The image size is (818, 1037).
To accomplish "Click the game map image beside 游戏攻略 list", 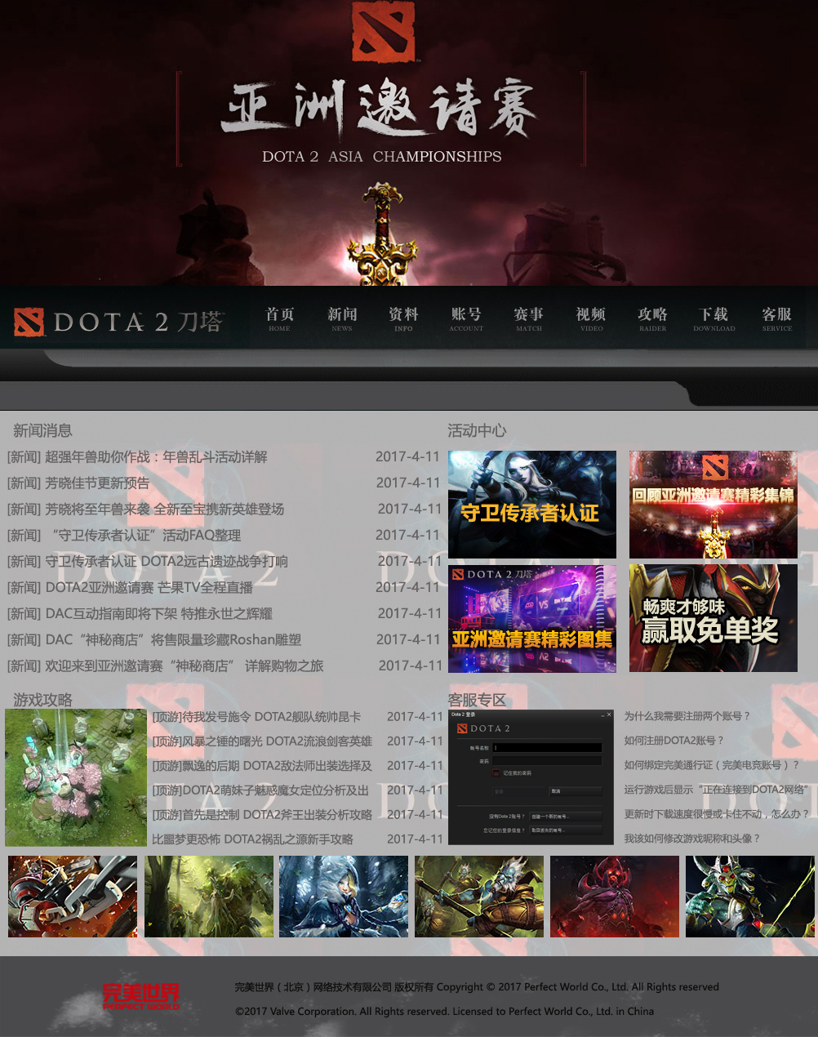I will coord(76,777).
